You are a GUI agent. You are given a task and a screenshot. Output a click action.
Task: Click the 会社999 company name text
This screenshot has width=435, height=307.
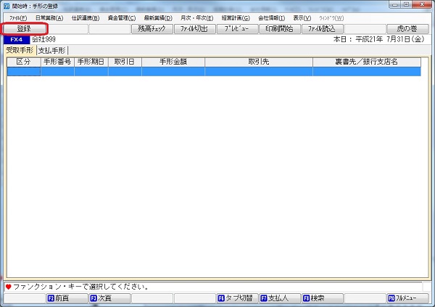43,39
